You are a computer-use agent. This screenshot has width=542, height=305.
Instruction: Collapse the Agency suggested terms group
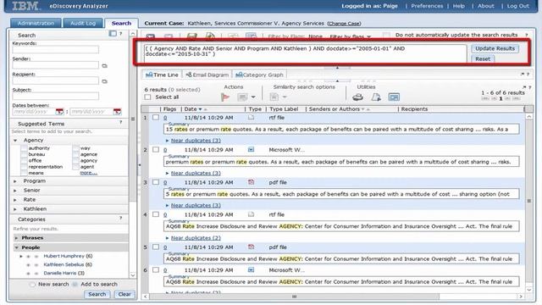(x=15, y=141)
